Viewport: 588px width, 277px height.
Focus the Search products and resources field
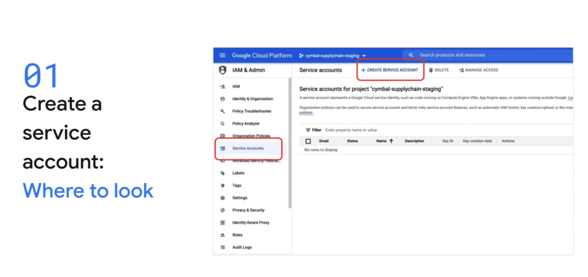click(487, 55)
